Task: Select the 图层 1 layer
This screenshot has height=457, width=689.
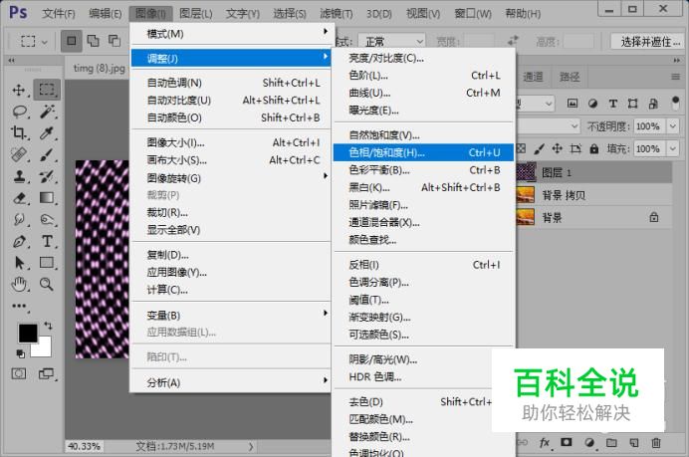Action: click(594, 172)
